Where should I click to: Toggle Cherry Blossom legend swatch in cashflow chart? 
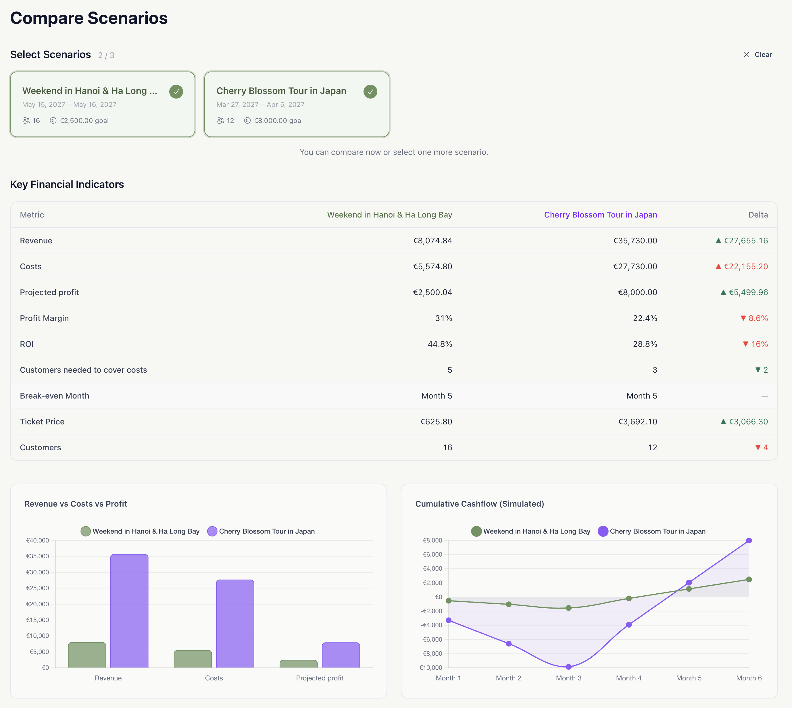point(603,531)
